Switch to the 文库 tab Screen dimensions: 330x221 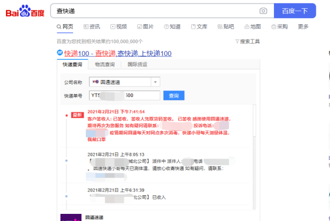click(x=199, y=26)
